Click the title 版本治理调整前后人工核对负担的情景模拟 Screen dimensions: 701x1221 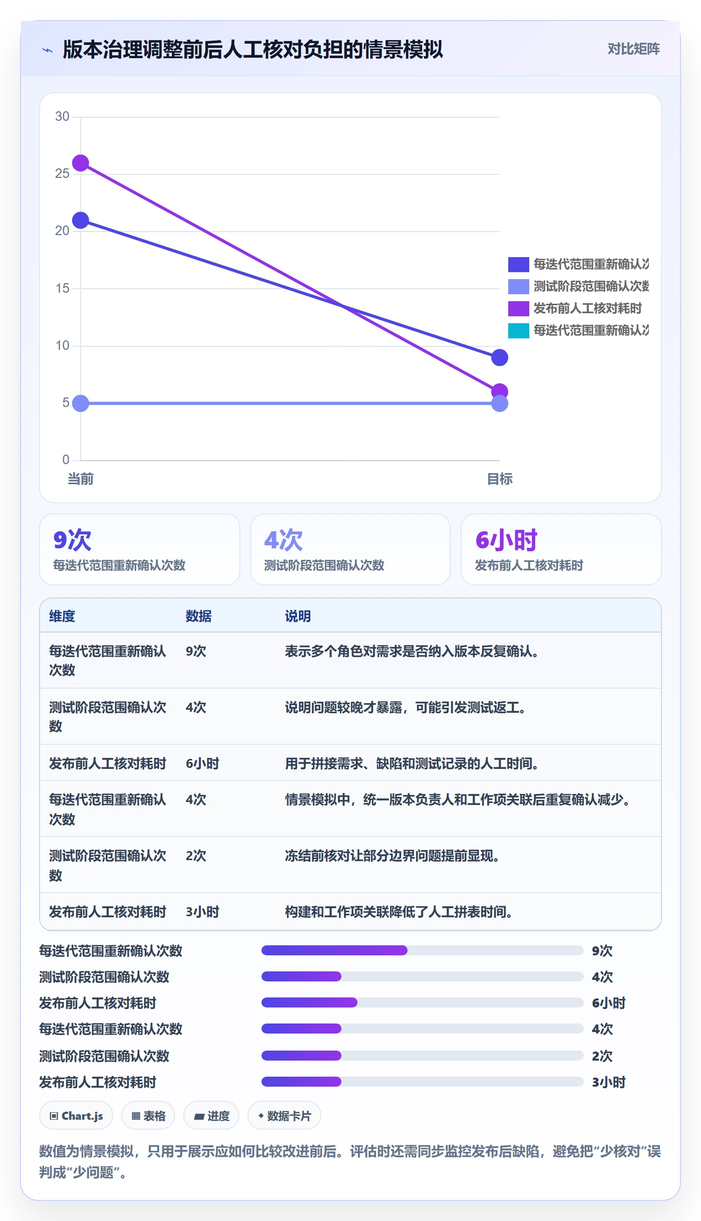pyautogui.click(x=253, y=50)
